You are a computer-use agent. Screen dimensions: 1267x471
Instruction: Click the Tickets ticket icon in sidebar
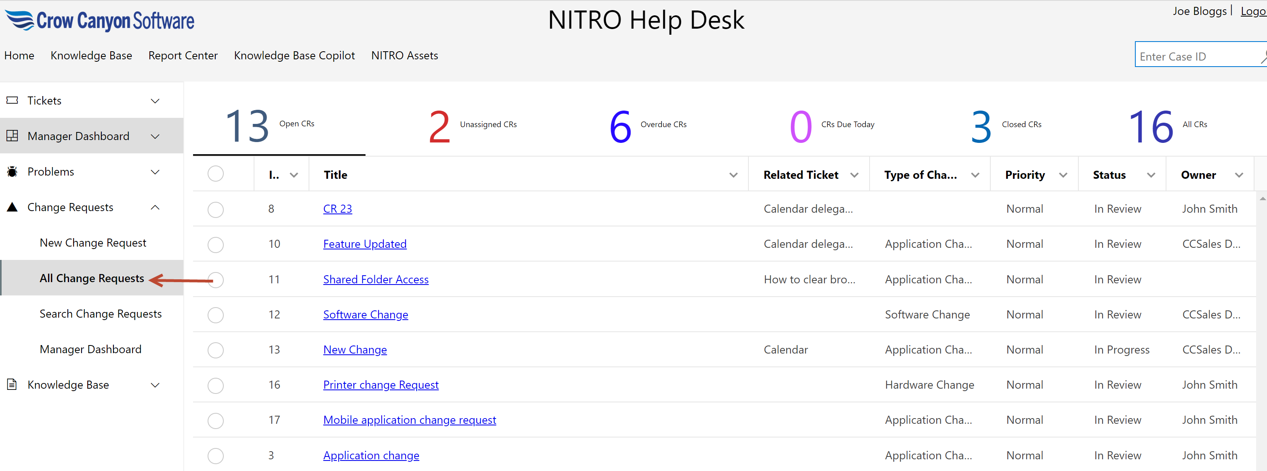(12, 100)
